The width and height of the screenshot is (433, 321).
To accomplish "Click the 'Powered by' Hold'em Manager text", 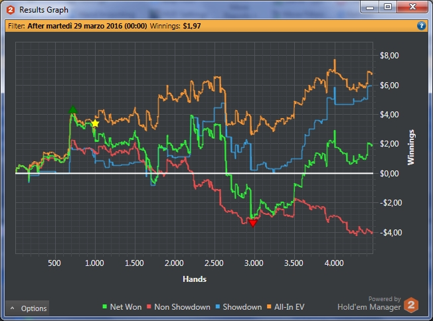I will (x=385, y=299).
